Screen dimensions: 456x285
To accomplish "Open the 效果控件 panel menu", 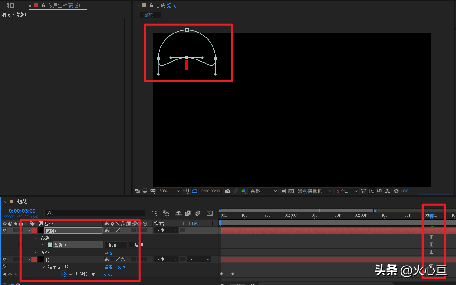I will click(x=86, y=6).
